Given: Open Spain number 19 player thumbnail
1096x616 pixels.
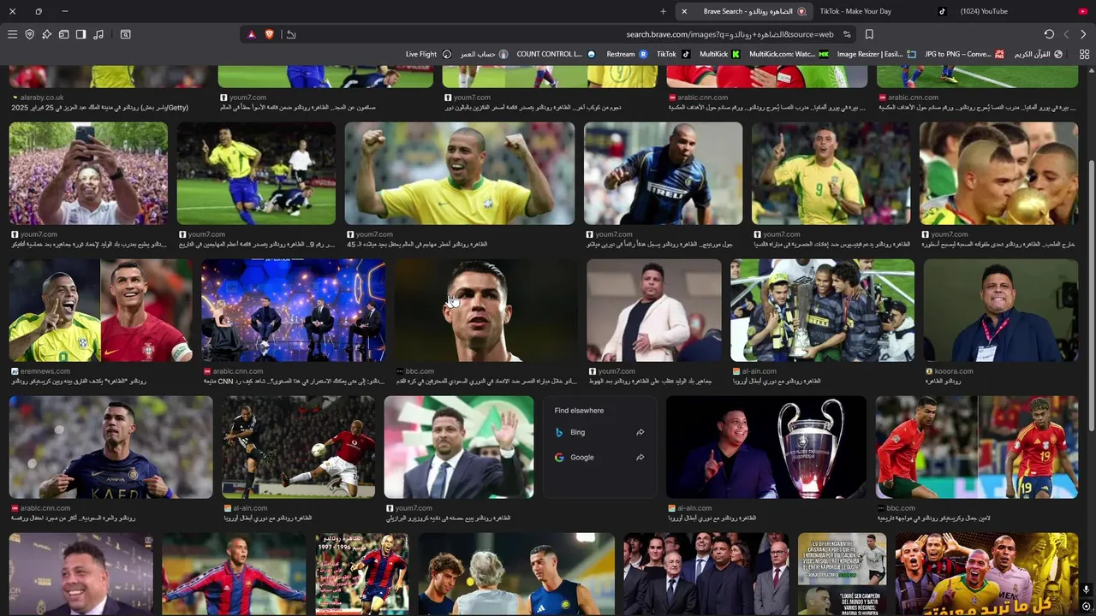Looking at the screenshot, I should click(x=976, y=447).
